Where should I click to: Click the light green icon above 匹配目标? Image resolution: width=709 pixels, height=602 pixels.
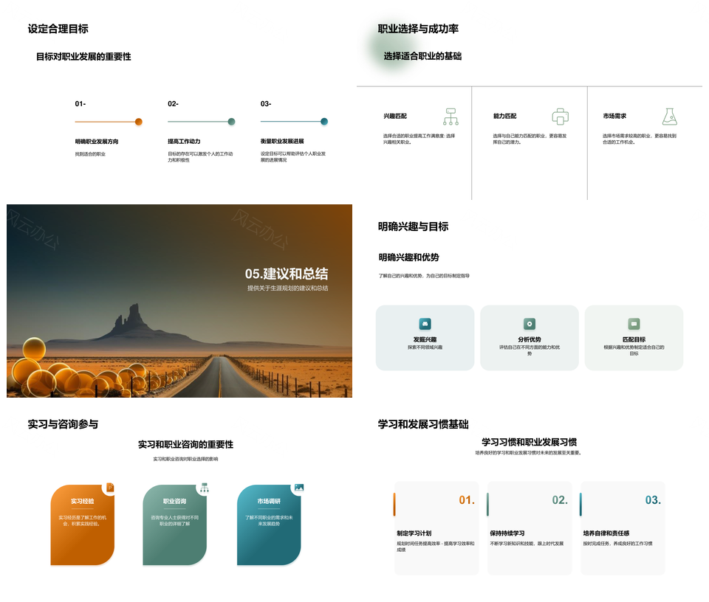(634, 324)
